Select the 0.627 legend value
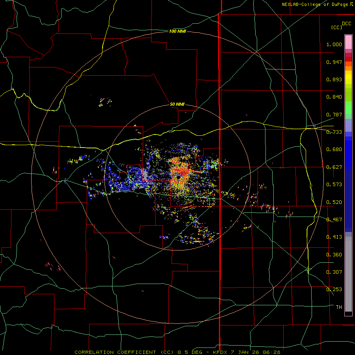The width and height of the screenshot is (355, 355). coord(334,167)
